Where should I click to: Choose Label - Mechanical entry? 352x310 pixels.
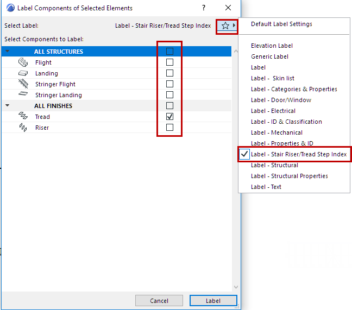[276, 132]
